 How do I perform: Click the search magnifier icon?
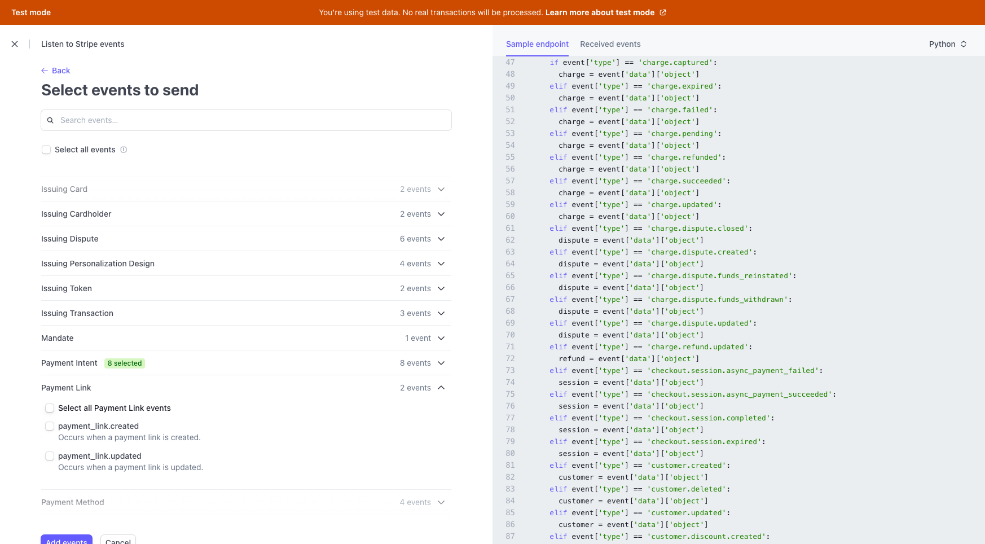point(50,120)
